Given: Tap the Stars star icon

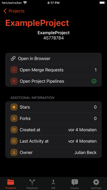Looking at the screenshot, I should (x=14, y=107).
